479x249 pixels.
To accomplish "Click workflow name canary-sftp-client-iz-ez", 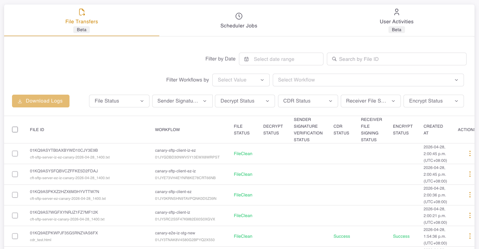I will click(x=175, y=150).
